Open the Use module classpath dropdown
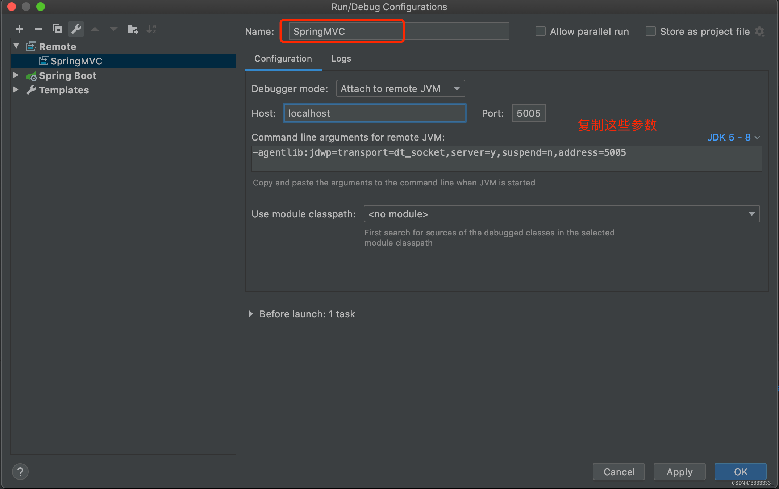This screenshot has width=779, height=489. pyautogui.click(x=562, y=214)
